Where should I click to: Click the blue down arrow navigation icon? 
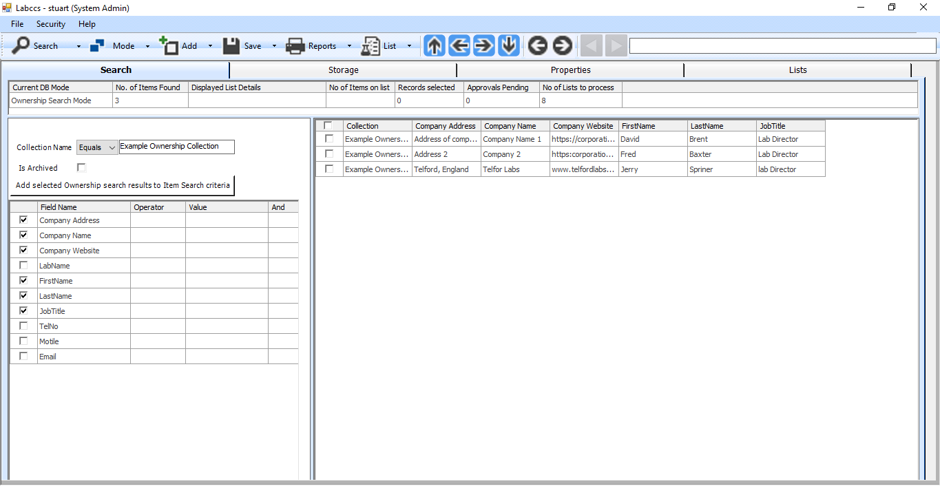[x=509, y=46]
